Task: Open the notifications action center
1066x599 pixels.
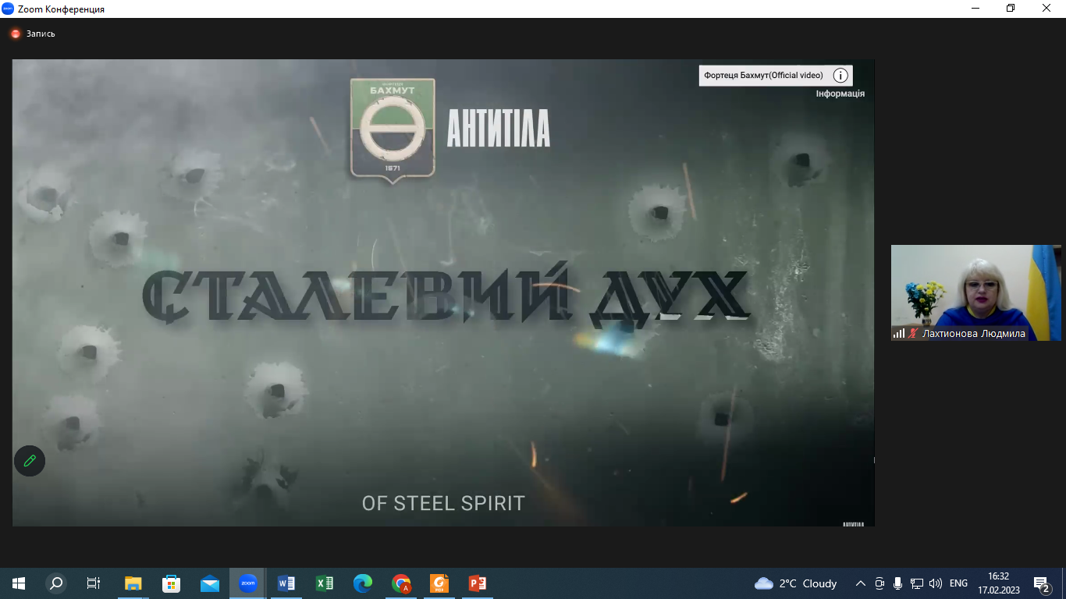Action: coord(1041,583)
